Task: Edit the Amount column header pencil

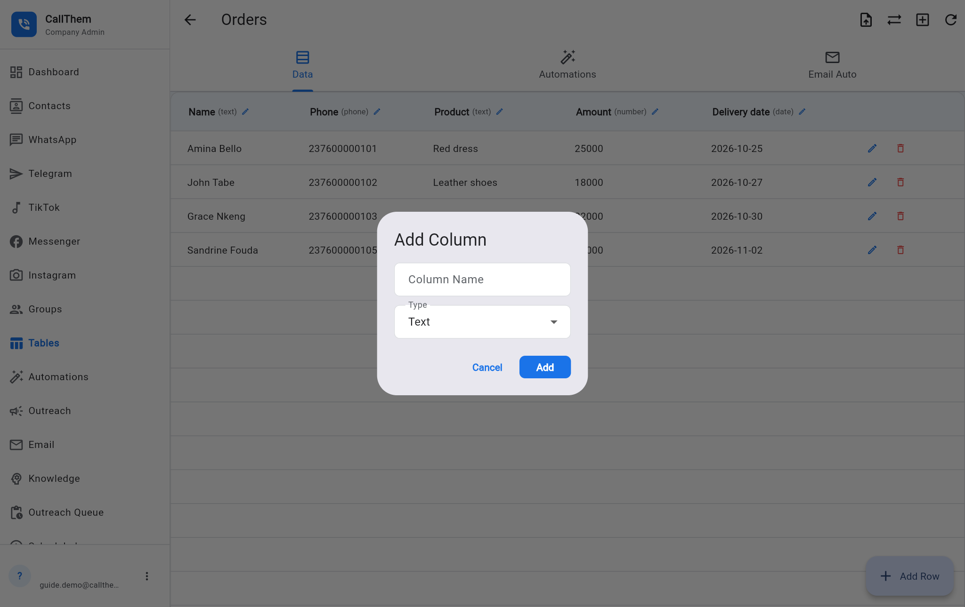Action: click(655, 112)
